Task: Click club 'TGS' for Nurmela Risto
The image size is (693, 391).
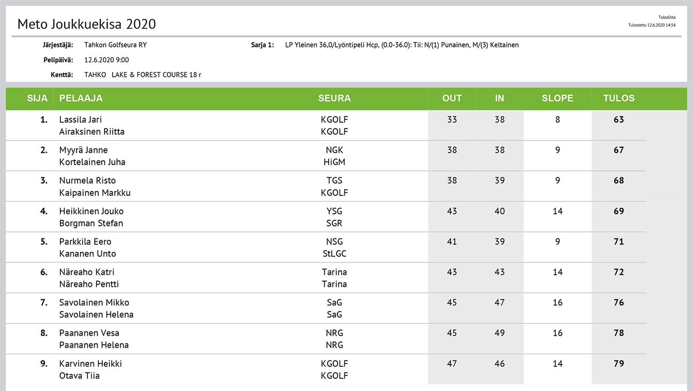Action: pyautogui.click(x=334, y=180)
